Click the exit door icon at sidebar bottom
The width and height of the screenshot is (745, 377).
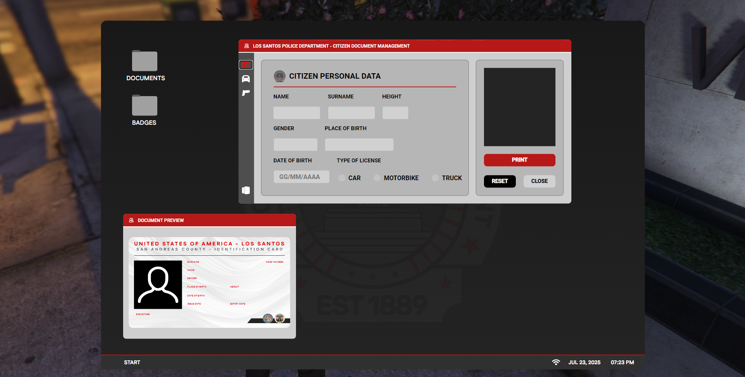(246, 190)
